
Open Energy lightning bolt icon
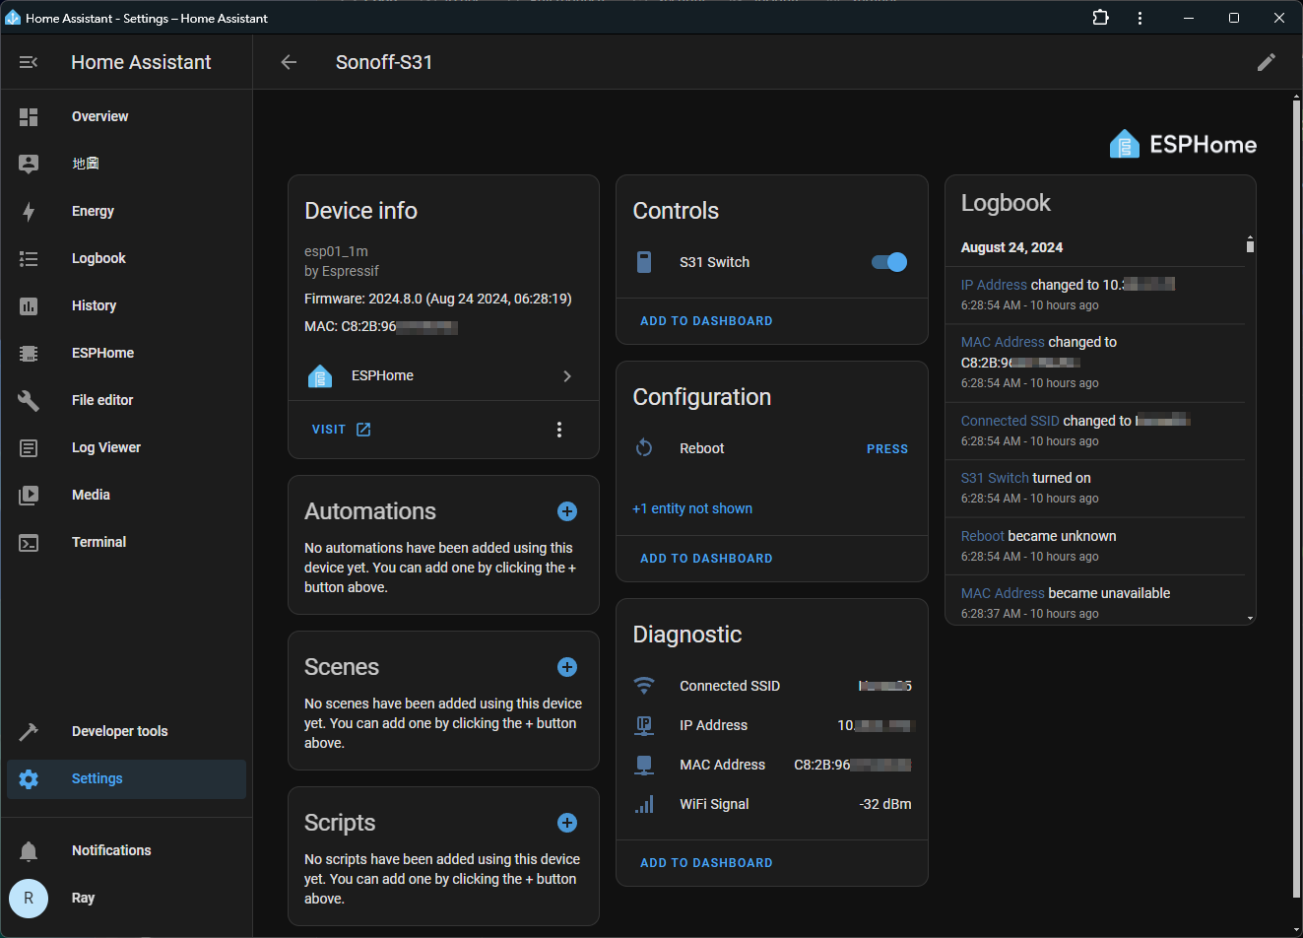tap(29, 211)
